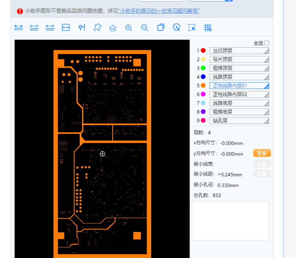
Task: Open the 小助手的展示的一些常见疑问解答 link
Action: (x=159, y=11)
